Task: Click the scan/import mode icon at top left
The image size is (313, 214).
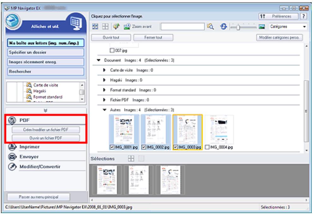Action: [12, 22]
